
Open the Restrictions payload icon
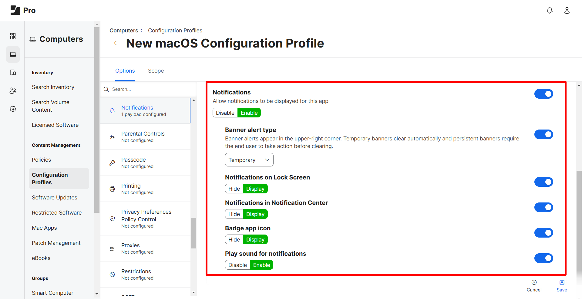(x=112, y=274)
